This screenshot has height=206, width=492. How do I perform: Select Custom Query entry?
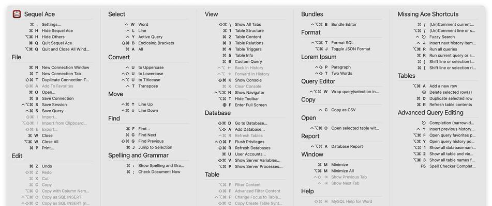[248, 61]
